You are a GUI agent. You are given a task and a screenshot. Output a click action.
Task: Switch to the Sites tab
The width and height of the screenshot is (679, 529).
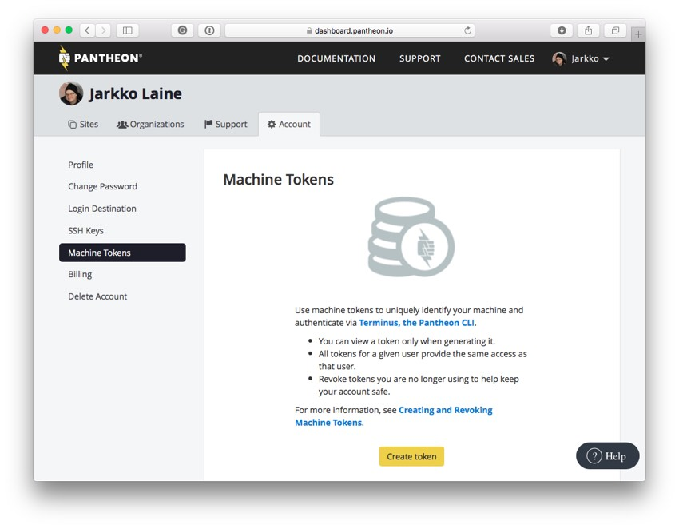83,125
